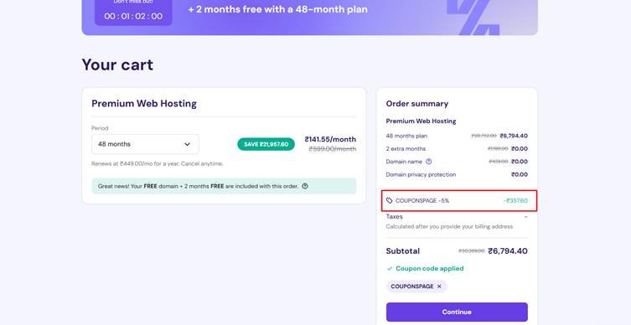This screenshot has height=325, width=631.
Task: Remove the COUPONSPAGE coupon chip
Action: (x=439, y=286)
